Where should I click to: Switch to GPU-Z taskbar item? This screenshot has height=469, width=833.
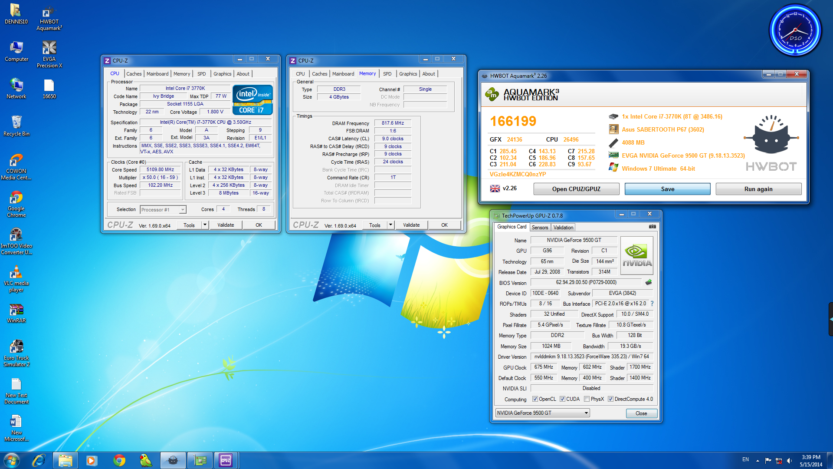click(199, 460)
